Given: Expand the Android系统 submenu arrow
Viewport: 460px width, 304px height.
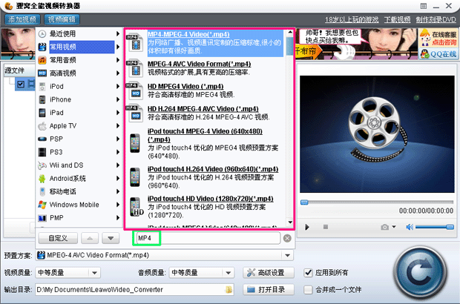Looking at the screenshot, I should (x=118, y=178).
